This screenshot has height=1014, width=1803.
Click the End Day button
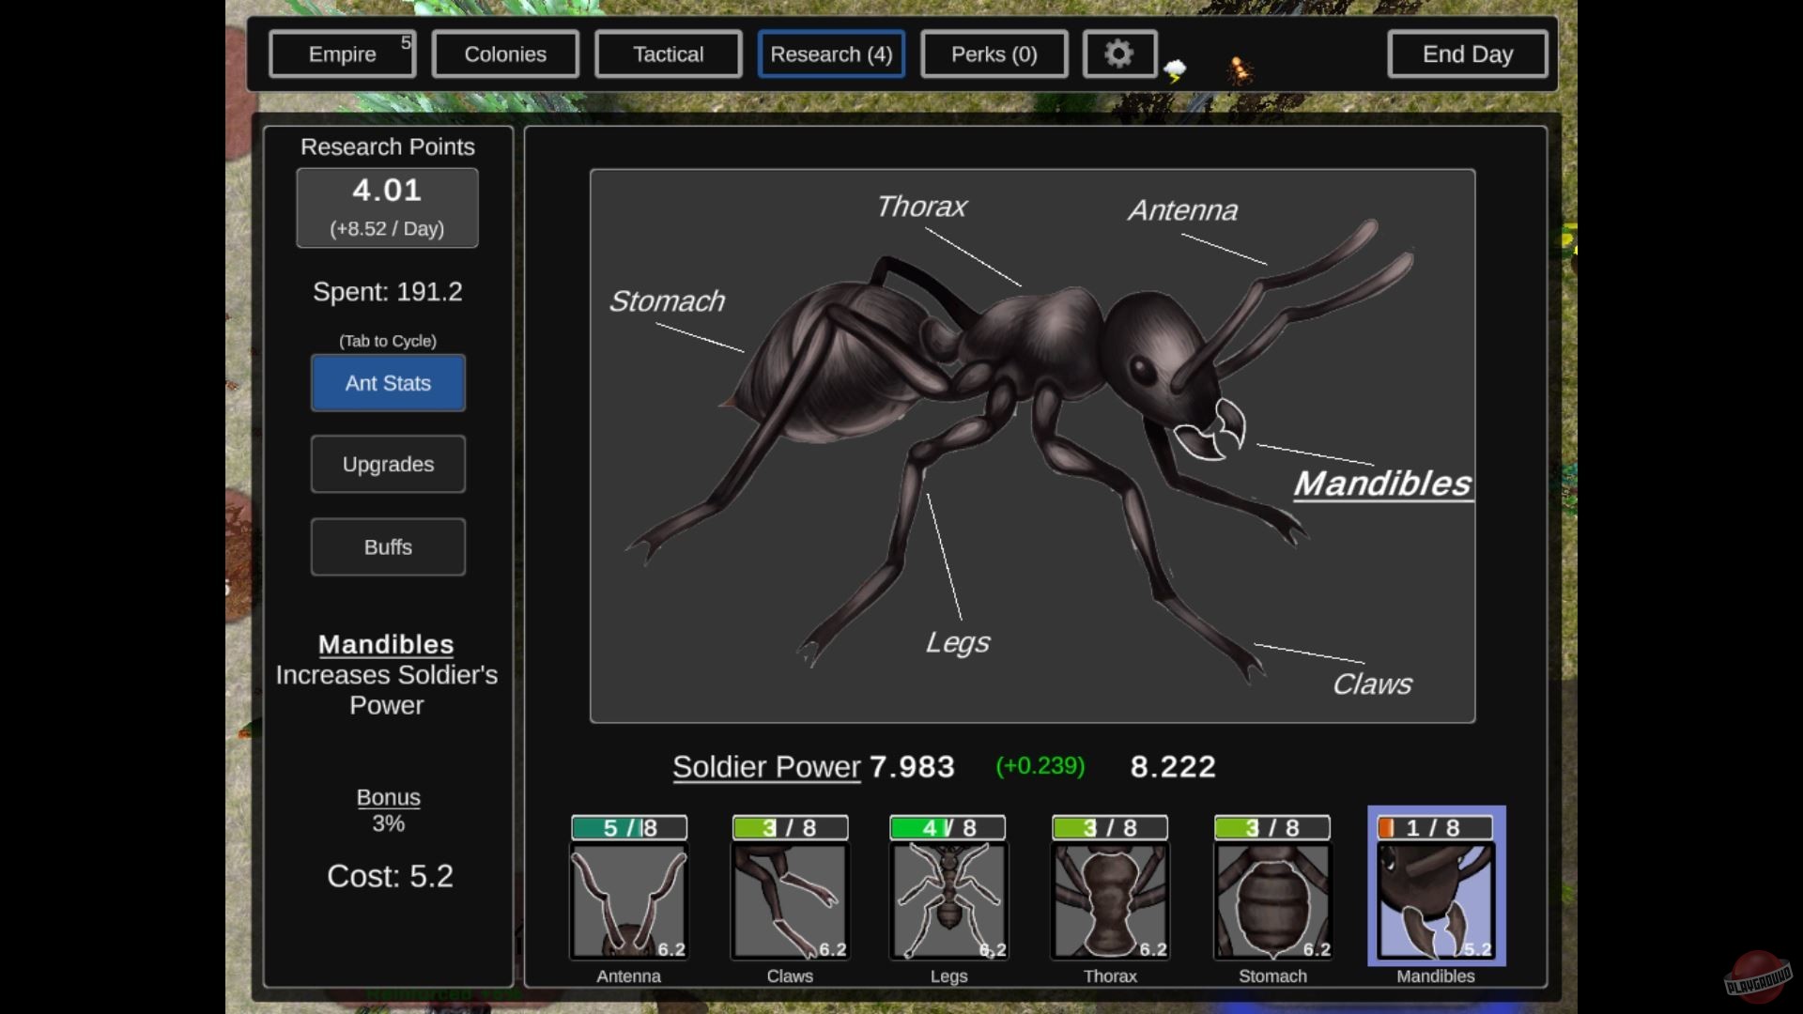click(1467, 54)
